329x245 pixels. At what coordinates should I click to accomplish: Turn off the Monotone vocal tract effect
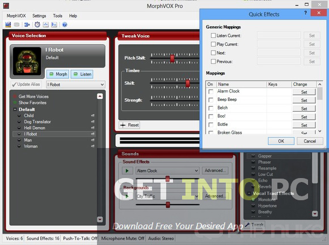click(x=253, y=200)
